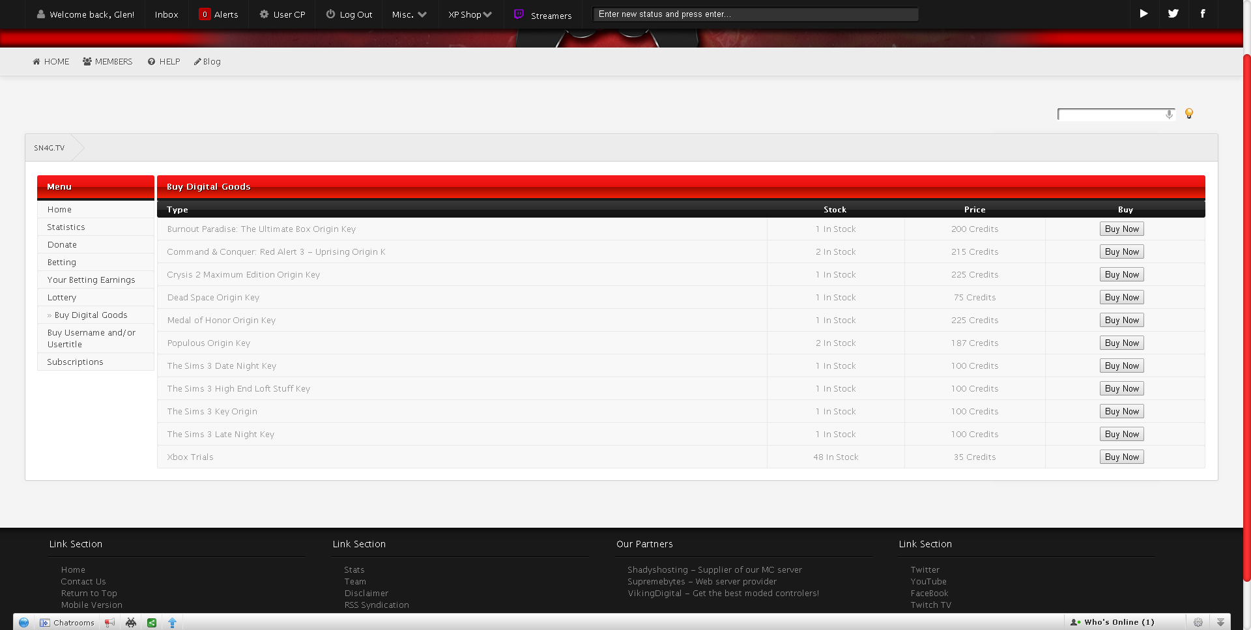Open the Streamers page

[551, 16]
